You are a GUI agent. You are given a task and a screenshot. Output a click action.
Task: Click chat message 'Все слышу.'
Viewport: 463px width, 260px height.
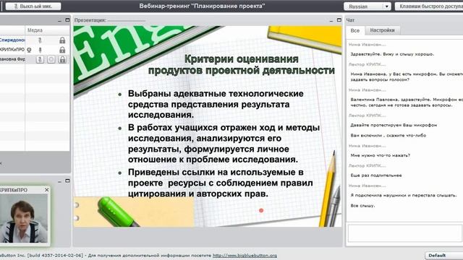pos(362,206)
